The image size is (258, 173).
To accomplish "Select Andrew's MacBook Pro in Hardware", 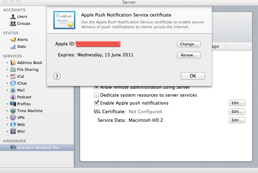I will pyautogui.click(x=37, y=148).
